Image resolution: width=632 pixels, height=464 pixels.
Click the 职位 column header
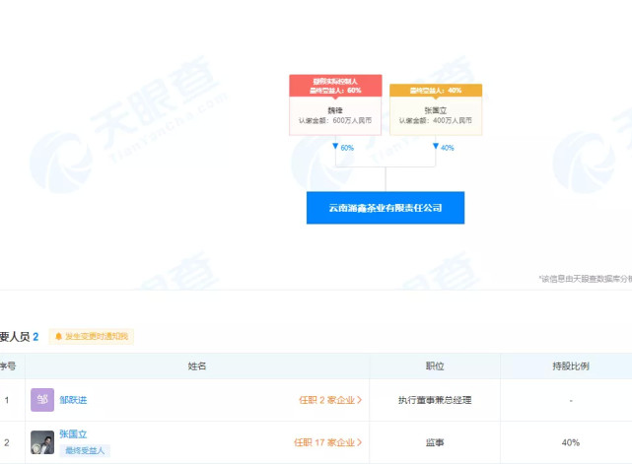coord(435,365)
